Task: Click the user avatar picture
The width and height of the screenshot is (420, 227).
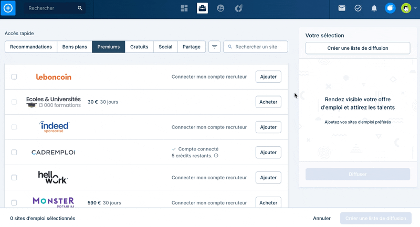Action: (x=406, y=8)
